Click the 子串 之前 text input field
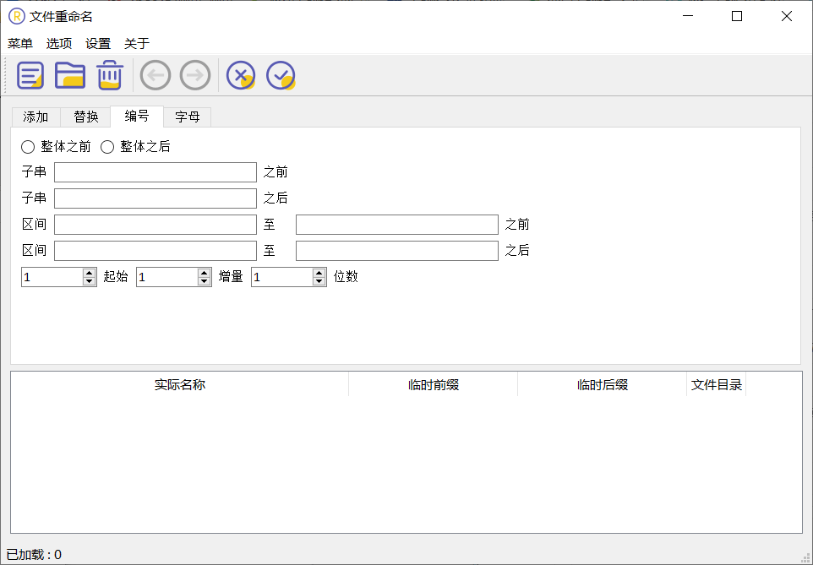This screenshot has width=813, height=565. (x=156, y=172)
